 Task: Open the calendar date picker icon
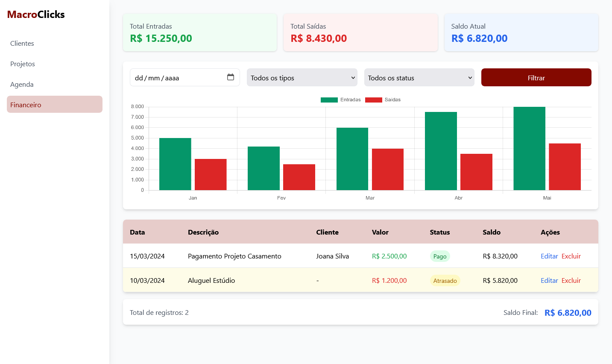click(x=231, y=77)
